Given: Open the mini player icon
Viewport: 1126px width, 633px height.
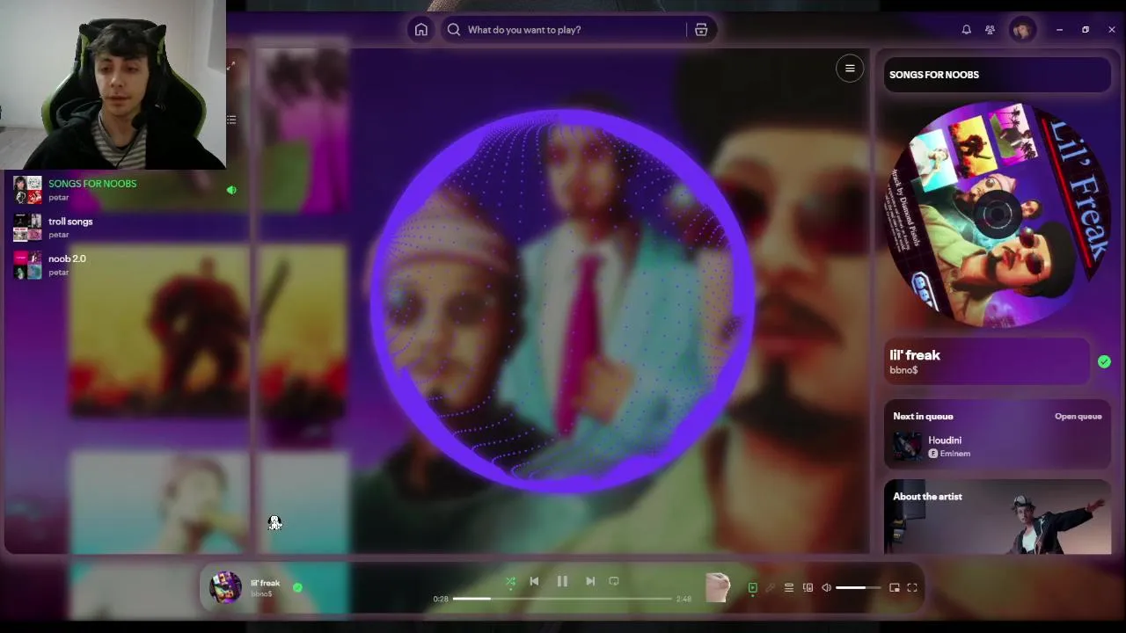Looking at the screenshot, I should tap(895, 587).
